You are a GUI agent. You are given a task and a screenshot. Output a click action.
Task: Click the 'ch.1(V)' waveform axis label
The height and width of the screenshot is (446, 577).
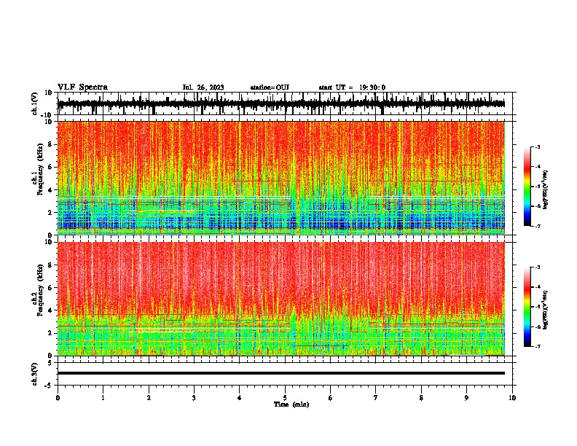[x=35, y=103]
